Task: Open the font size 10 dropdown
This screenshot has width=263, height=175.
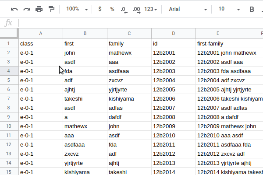Action: pos(229,9)
